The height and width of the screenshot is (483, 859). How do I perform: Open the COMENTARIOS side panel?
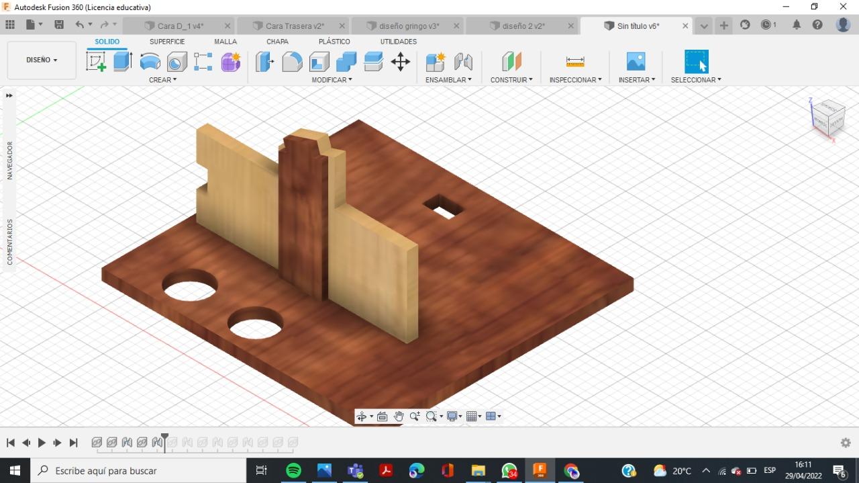[x=9, y=242]
